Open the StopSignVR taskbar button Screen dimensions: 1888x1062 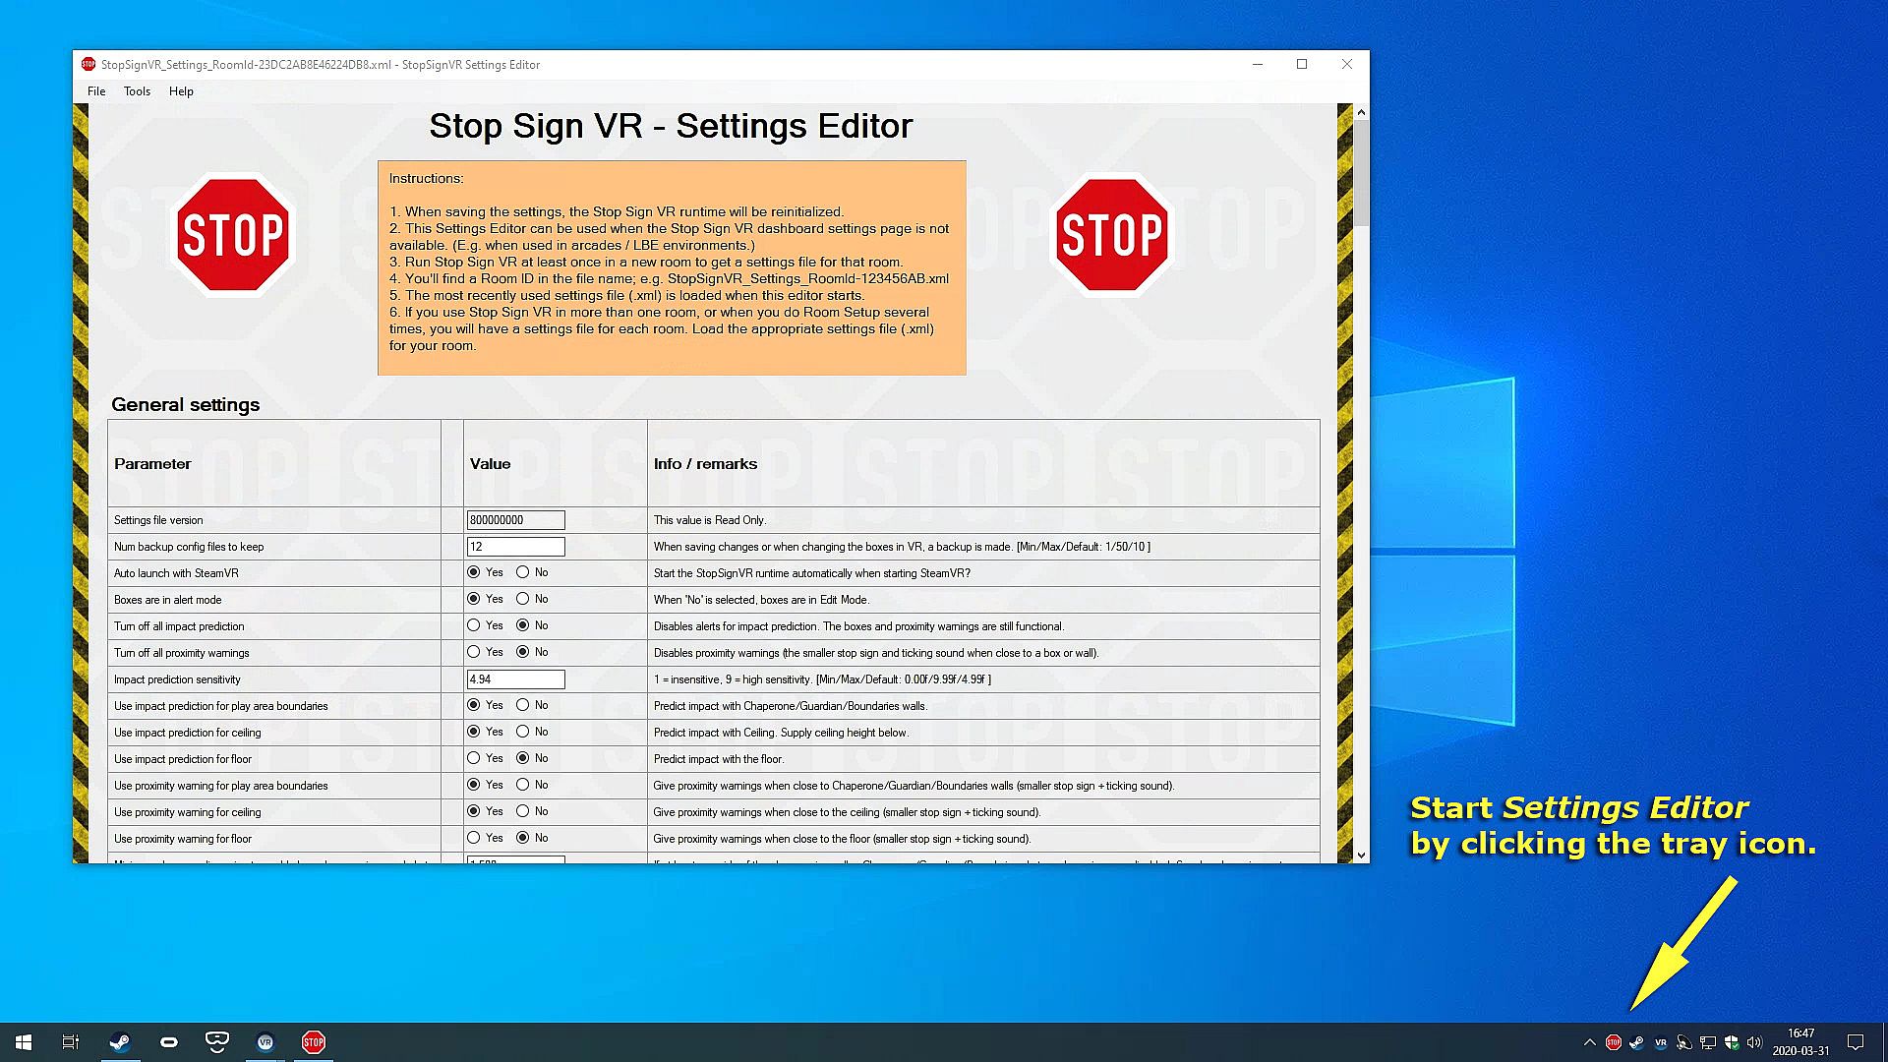314,1042
